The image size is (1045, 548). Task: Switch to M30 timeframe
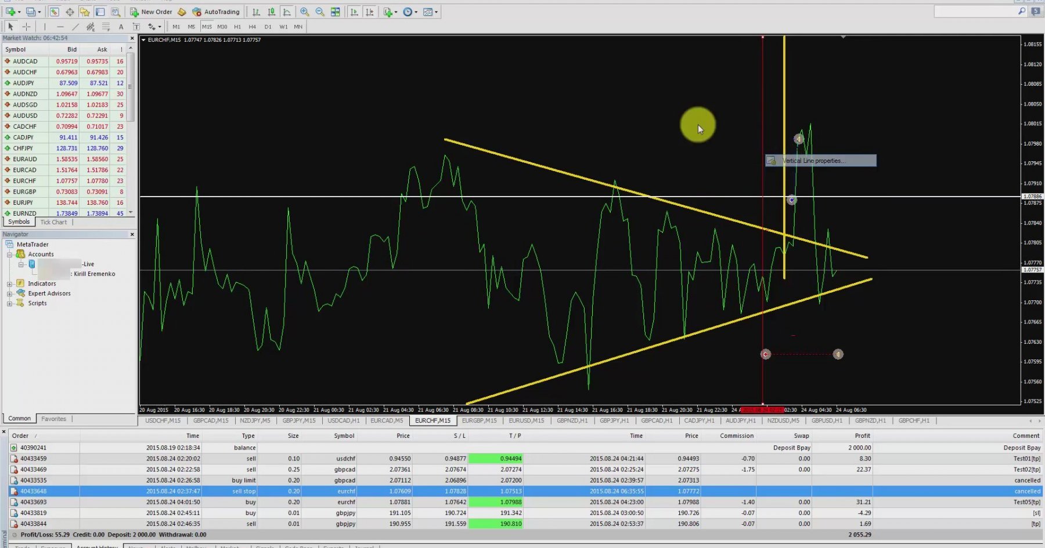[x=222, y=27]
